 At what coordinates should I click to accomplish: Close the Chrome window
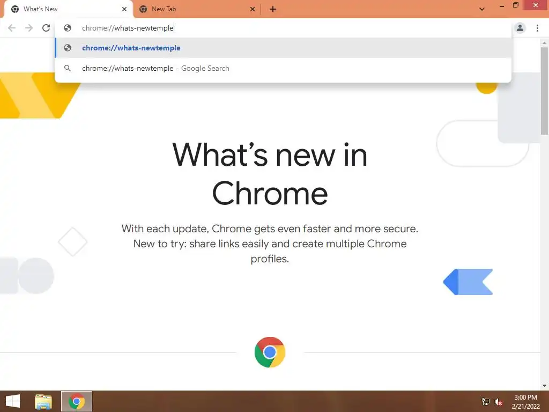click(536, 5)
